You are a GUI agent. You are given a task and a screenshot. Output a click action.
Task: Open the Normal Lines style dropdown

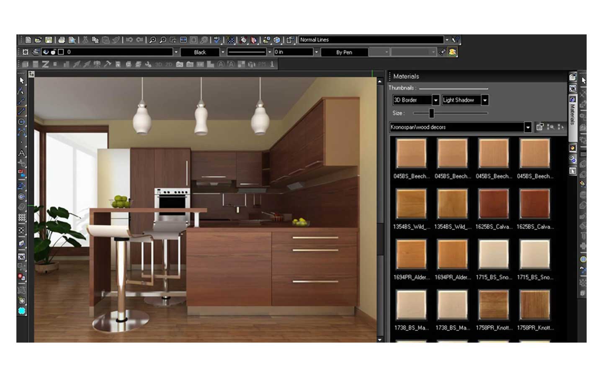click(447, 40)
